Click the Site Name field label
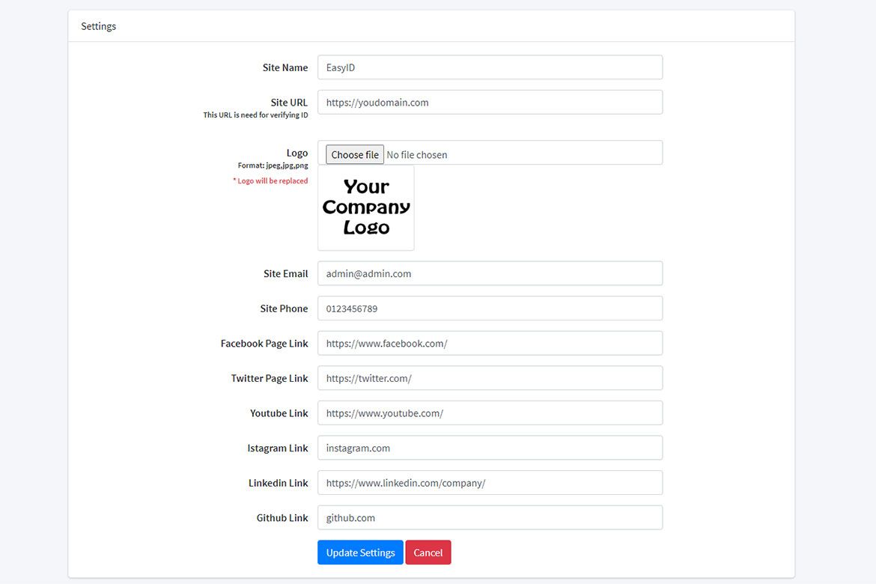876x584 pixels. [x=285, y=67]
